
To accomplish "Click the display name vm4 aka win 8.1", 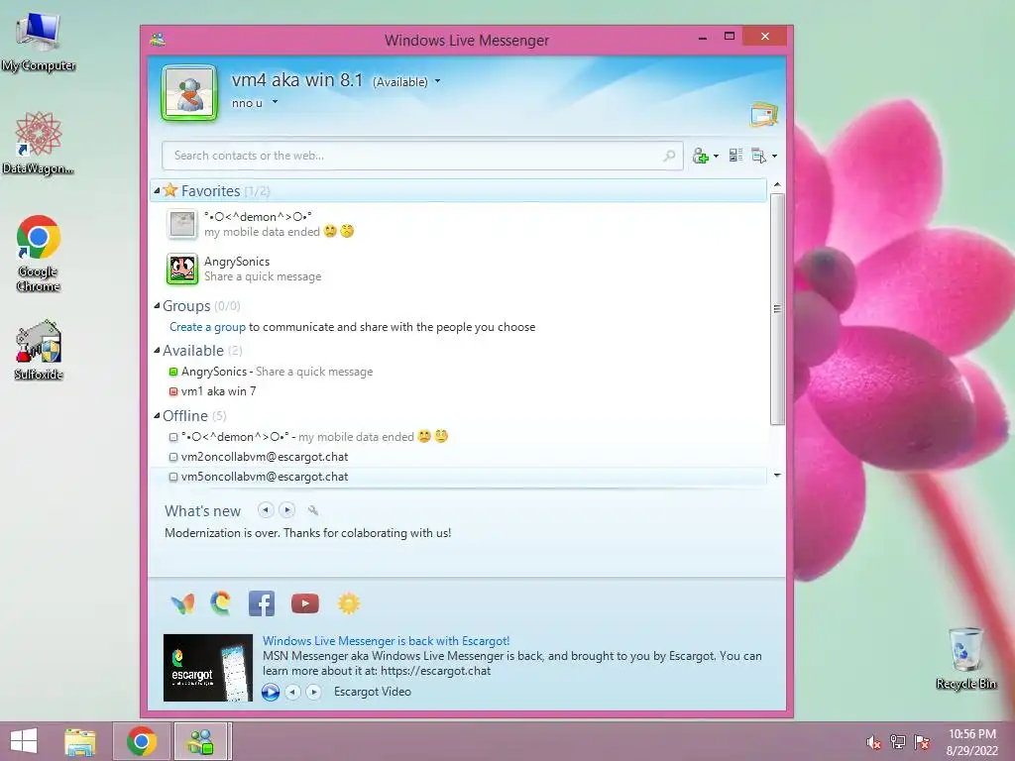I will tap(297, 79).
